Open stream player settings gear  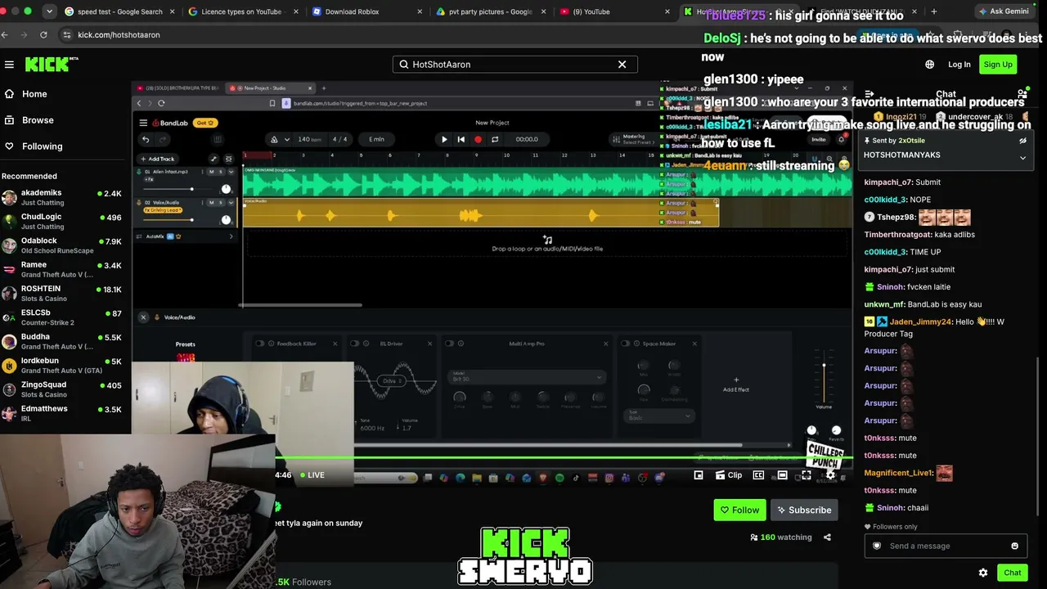[830, 475]
